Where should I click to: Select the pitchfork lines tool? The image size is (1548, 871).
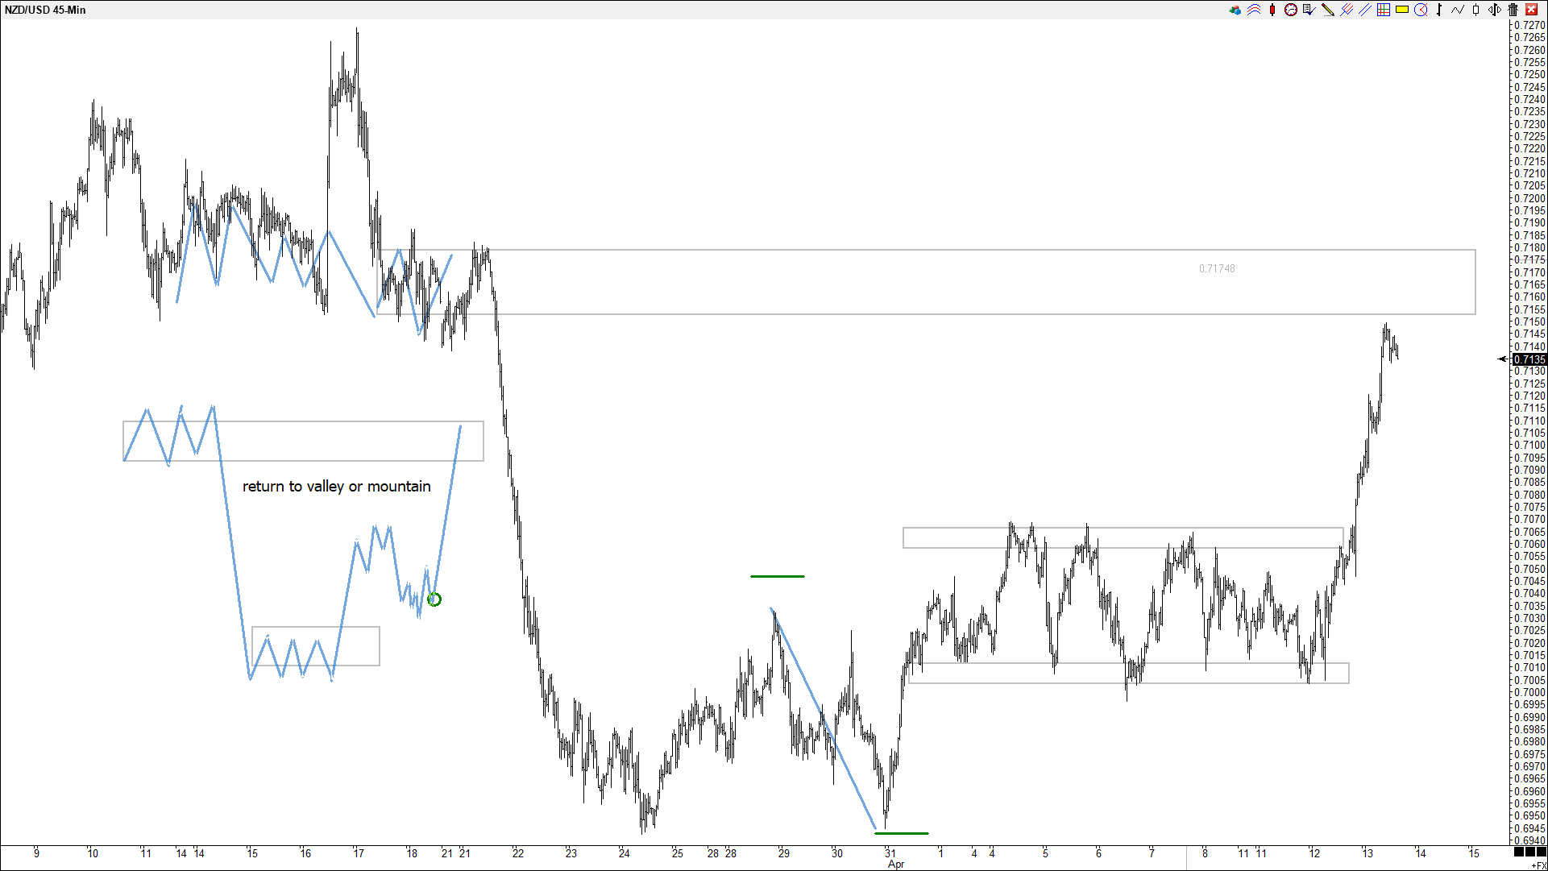point(1347,10)
